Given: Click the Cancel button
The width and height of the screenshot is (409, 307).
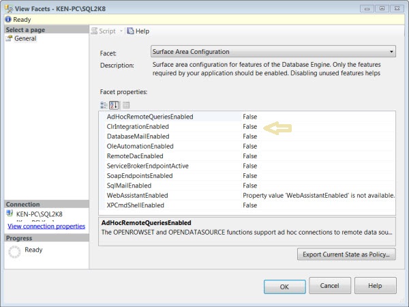Looking at the screenshot, I should [330, 286].
